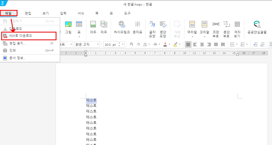Open the font size dropdown arrow
Screen dimensions: 272x145
tap(123, 44)
